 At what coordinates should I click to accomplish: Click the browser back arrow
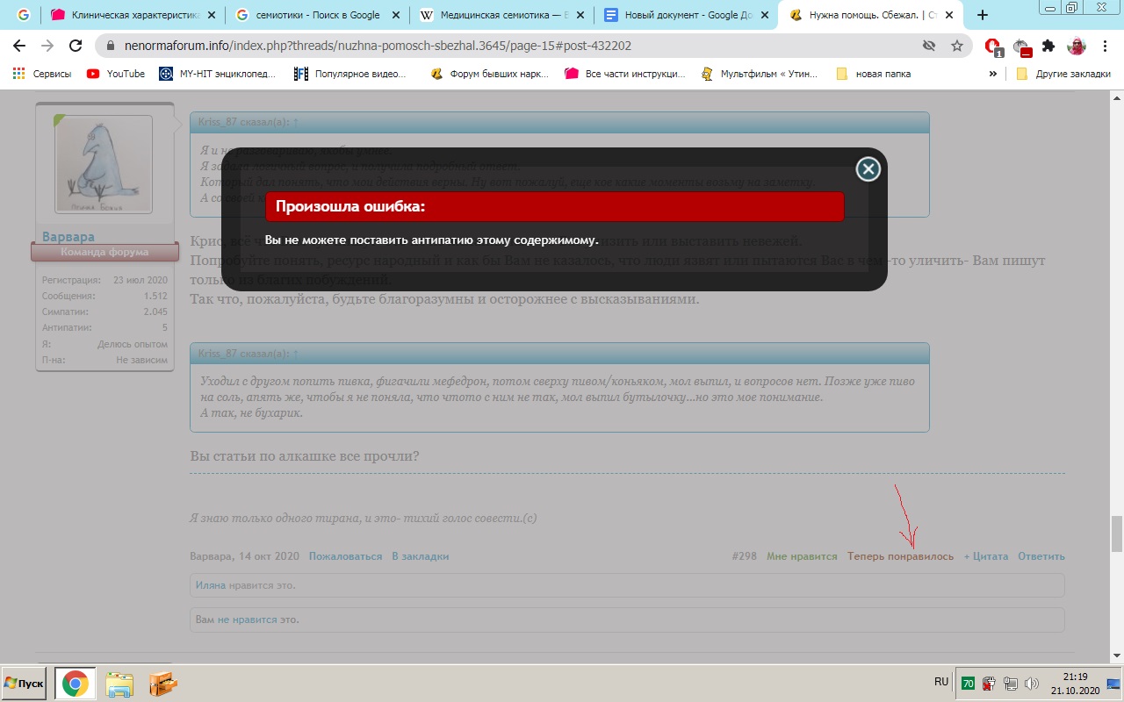(19, 46)
